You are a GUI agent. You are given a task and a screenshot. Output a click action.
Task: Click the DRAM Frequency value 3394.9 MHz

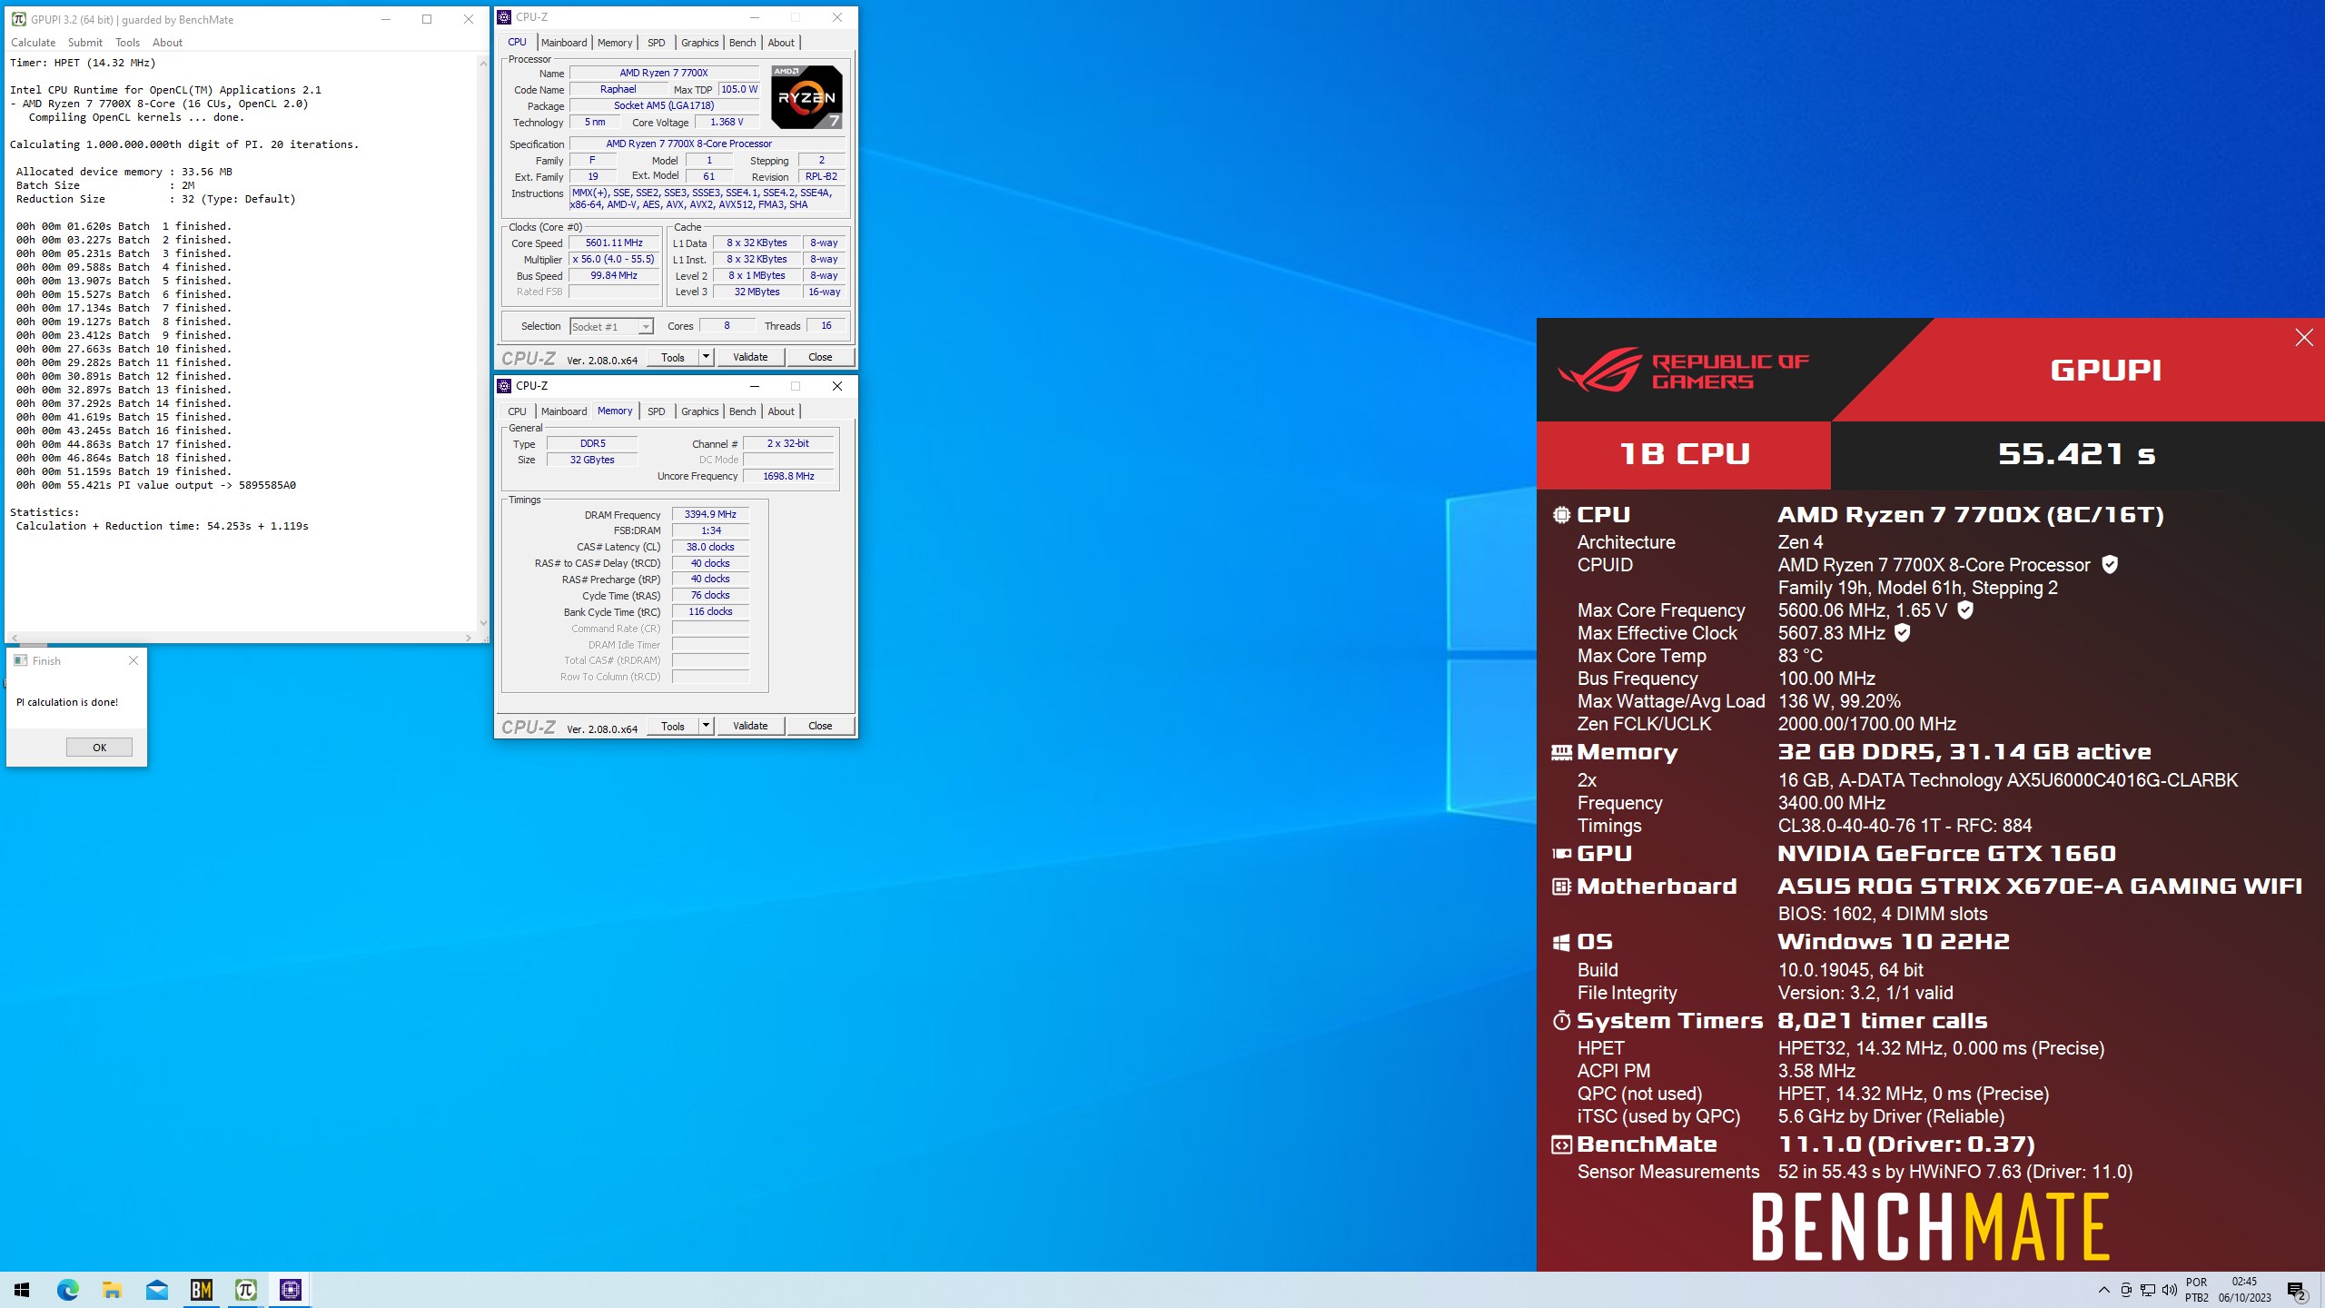(x=710, y=514)
